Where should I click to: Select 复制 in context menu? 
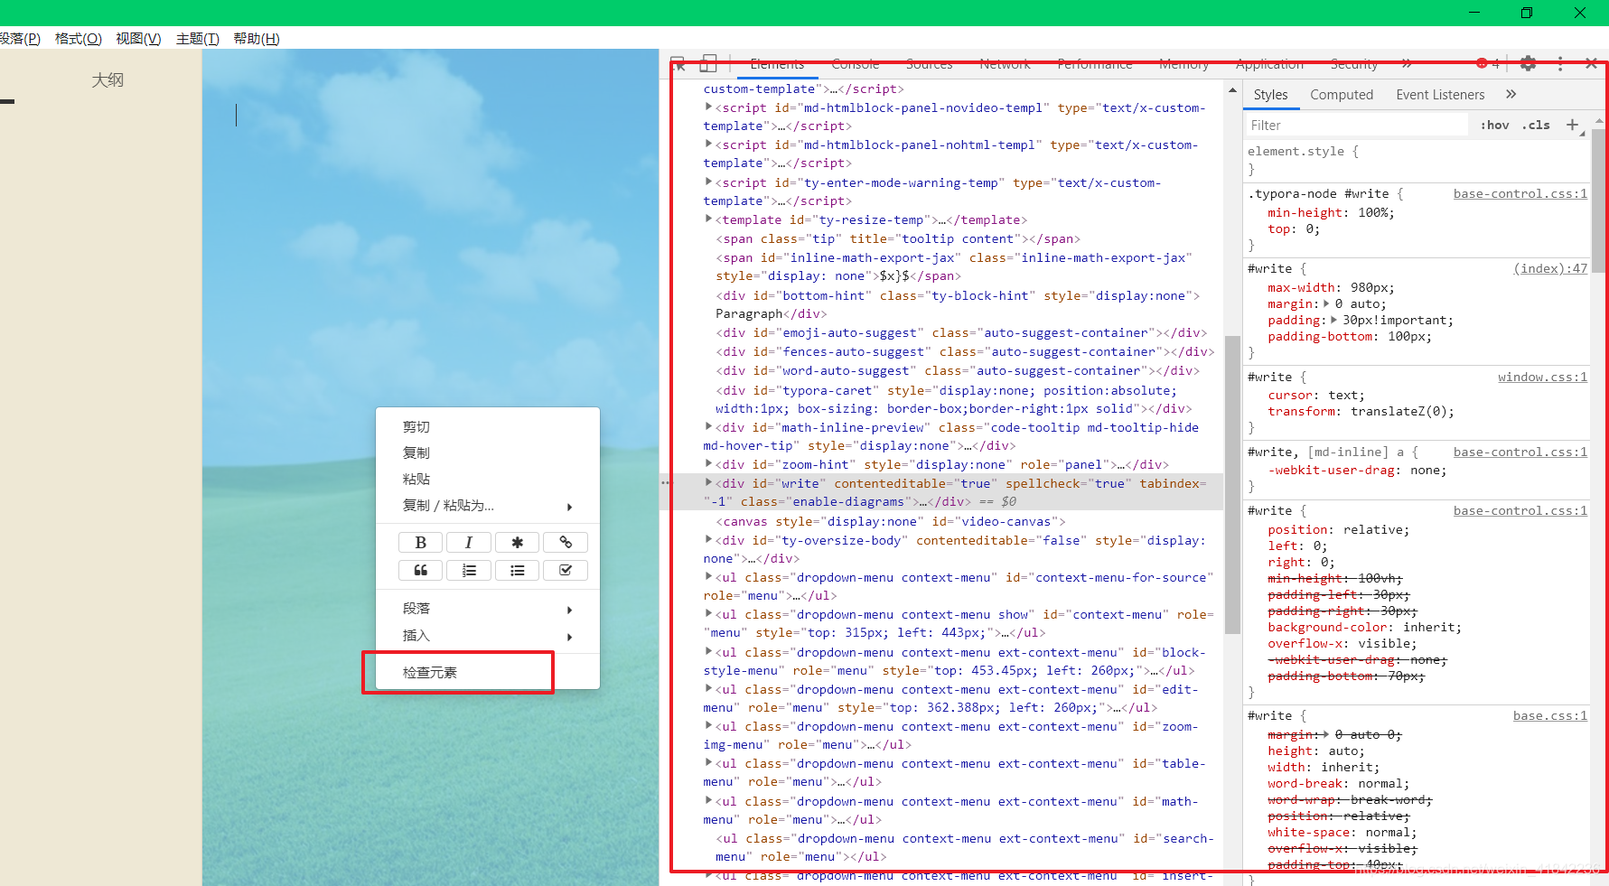488,452
